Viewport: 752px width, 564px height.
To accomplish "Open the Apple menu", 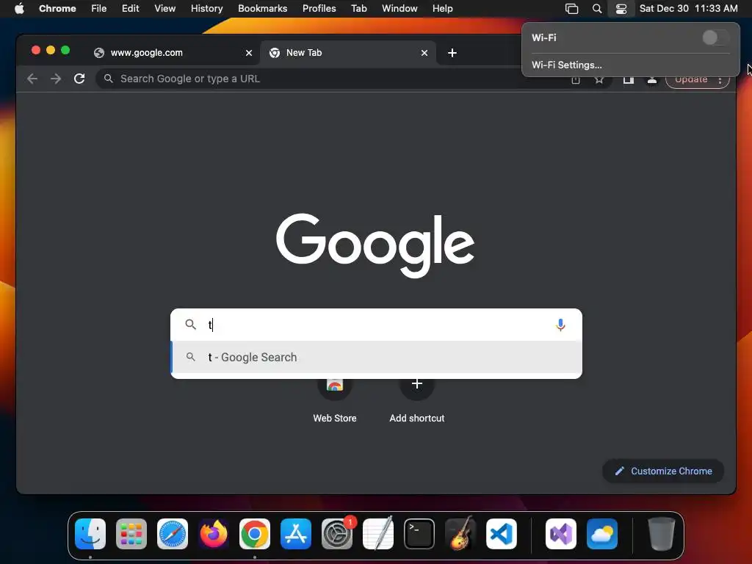I will [x=19, y=9].
